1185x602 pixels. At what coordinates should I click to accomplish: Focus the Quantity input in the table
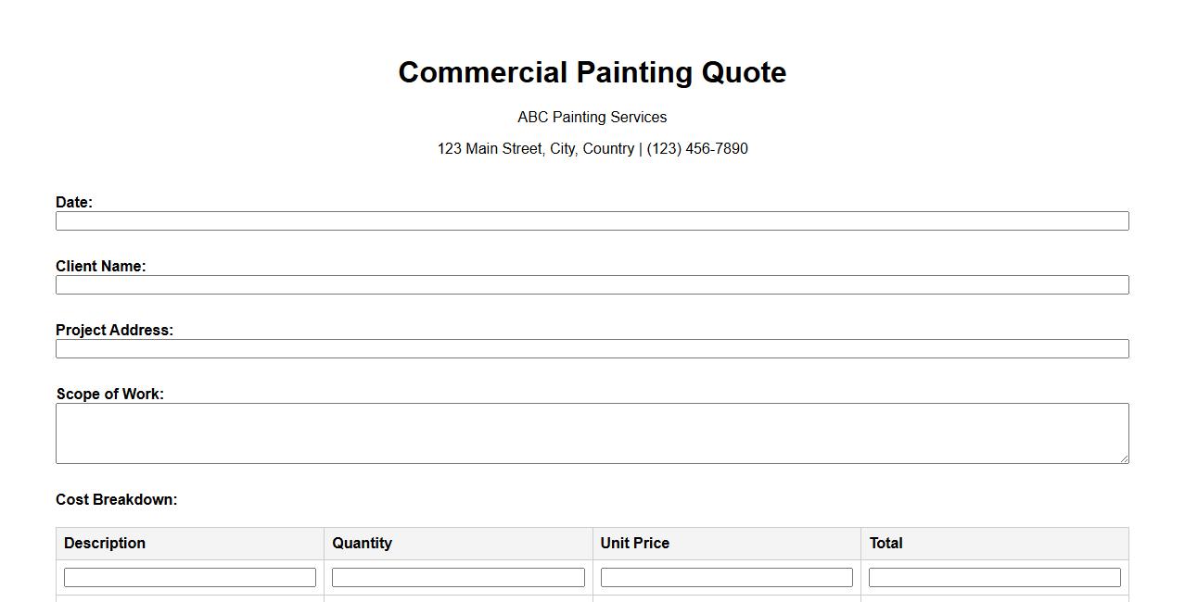(458, 577)
